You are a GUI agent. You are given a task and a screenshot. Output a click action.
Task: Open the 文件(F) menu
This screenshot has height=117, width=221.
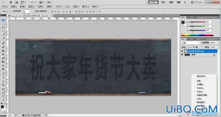click(5, 6)
